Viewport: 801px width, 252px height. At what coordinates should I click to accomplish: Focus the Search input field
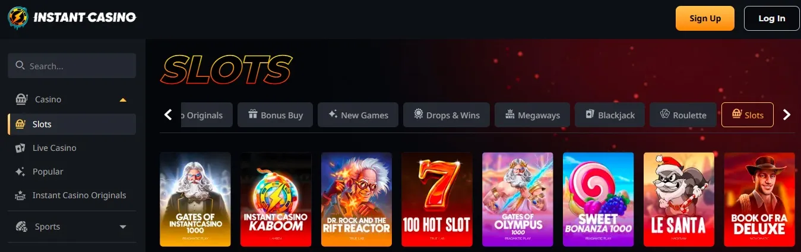coord(72,66)
